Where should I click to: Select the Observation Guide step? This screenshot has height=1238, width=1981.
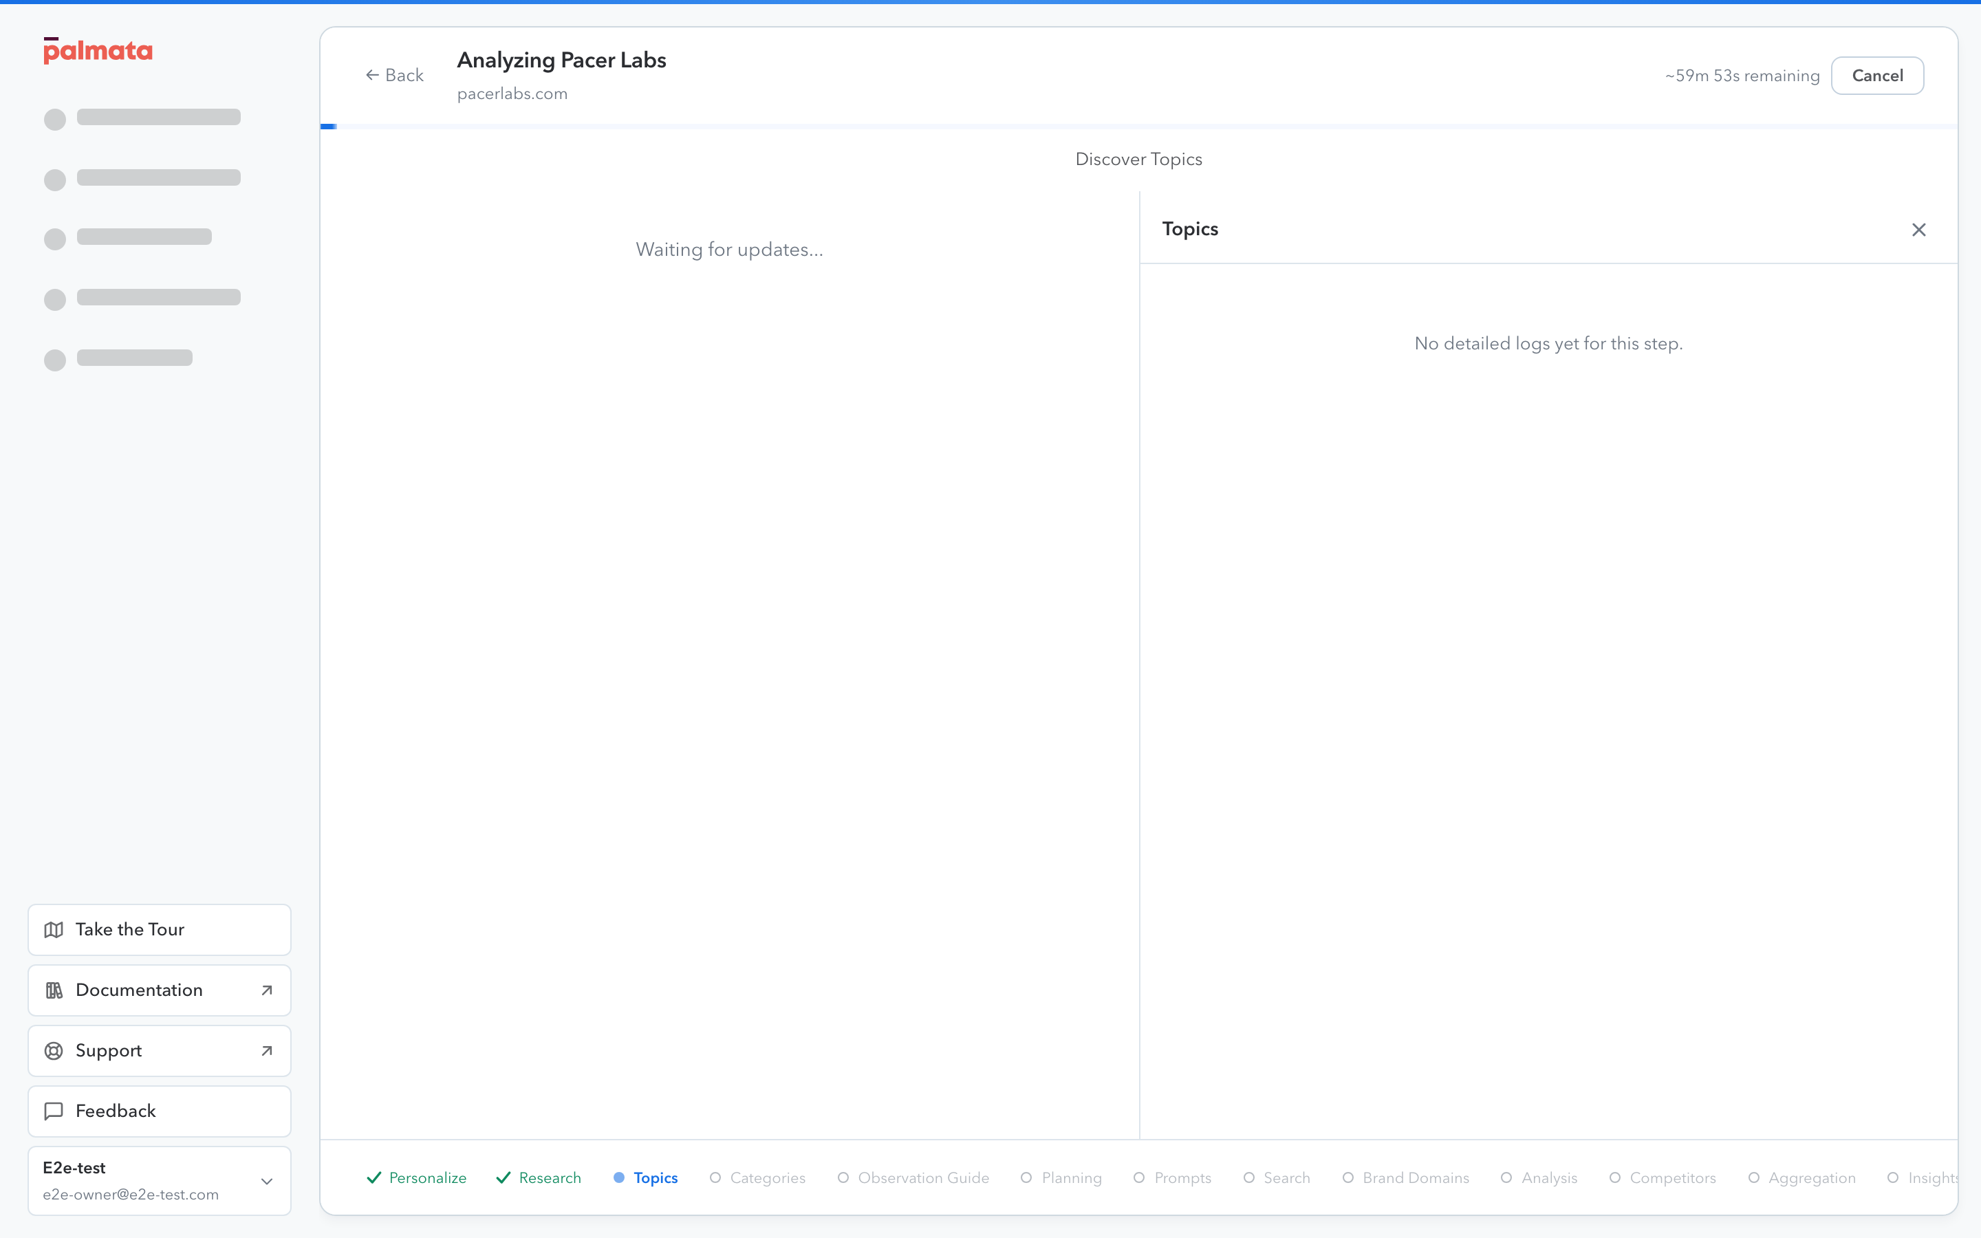913,1177
